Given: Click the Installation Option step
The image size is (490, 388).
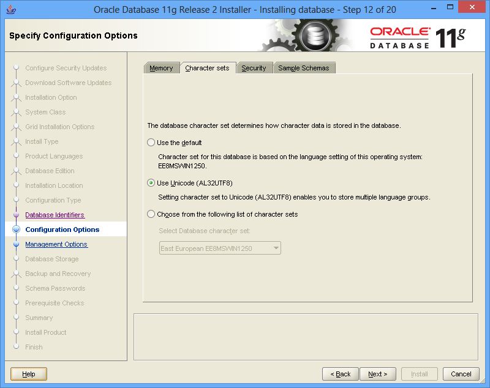Looking at the screenshot, I should [x=51, y=97].
